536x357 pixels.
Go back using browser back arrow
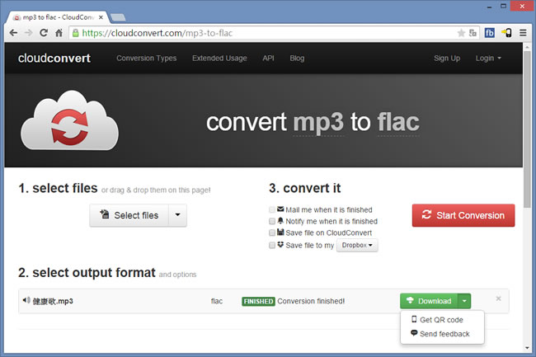(13, 33)
